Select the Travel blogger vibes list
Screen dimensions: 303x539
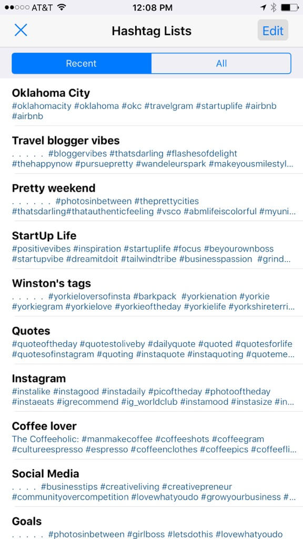point(151,150)
